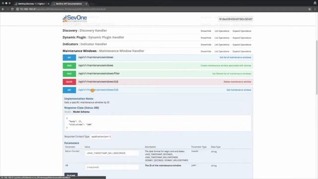Click List Operations for Discovery
This screenshot has width=318, height=179.
coord(222,31)
